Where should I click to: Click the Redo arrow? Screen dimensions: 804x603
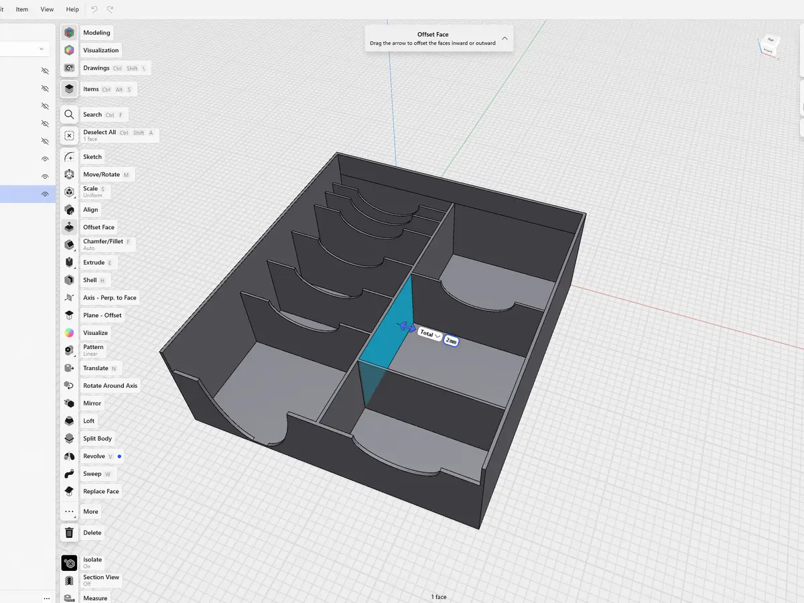(x=110, y=9)
